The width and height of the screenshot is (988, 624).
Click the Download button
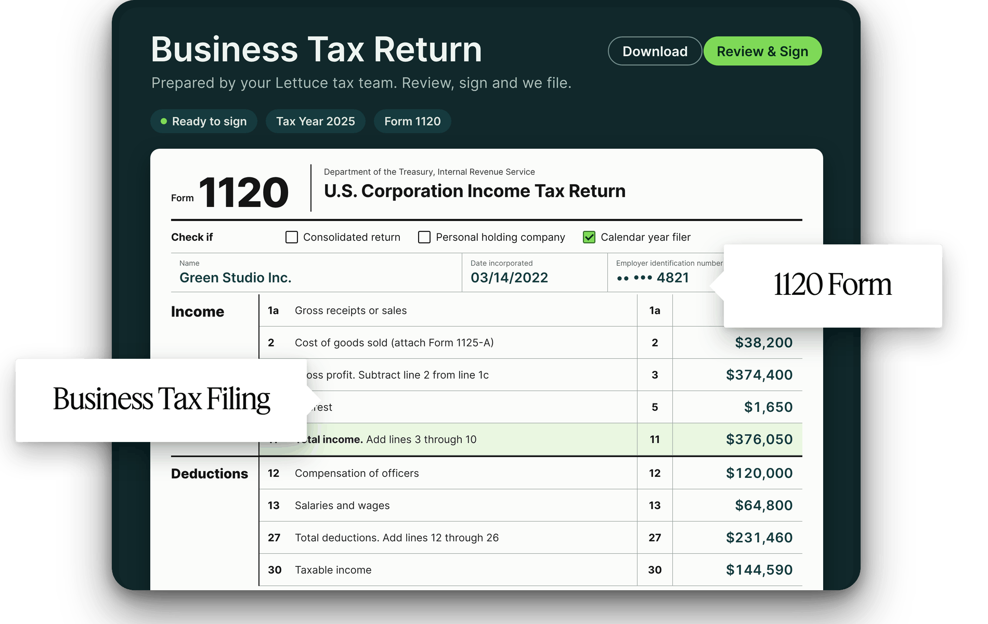click(655, 51)
